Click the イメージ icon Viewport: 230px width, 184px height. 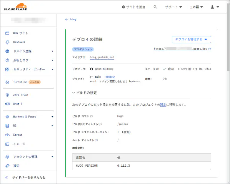tap(7, 144)
